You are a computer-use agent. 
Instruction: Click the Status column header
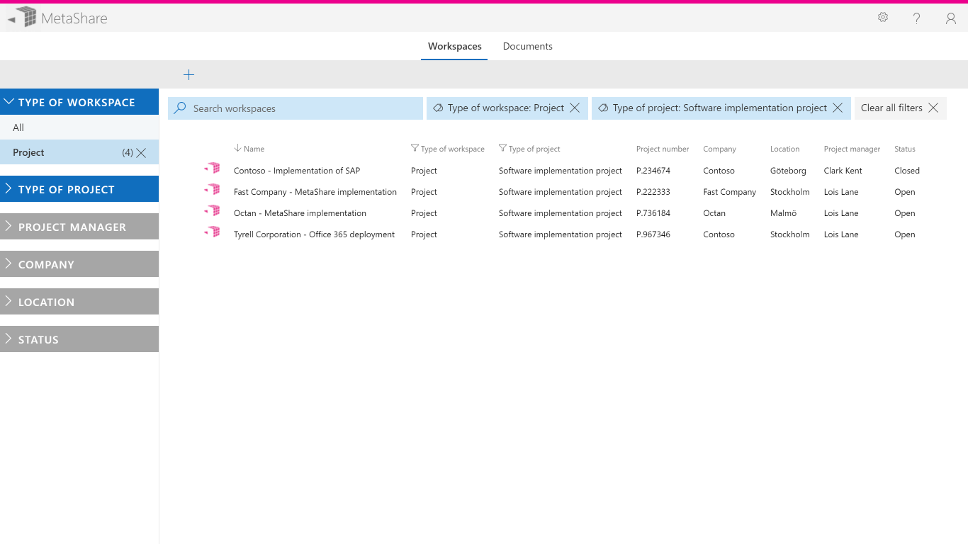pyautogui.click(x=905, y=149)
